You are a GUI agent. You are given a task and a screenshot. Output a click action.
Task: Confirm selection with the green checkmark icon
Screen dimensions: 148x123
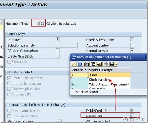coord(74,64)
